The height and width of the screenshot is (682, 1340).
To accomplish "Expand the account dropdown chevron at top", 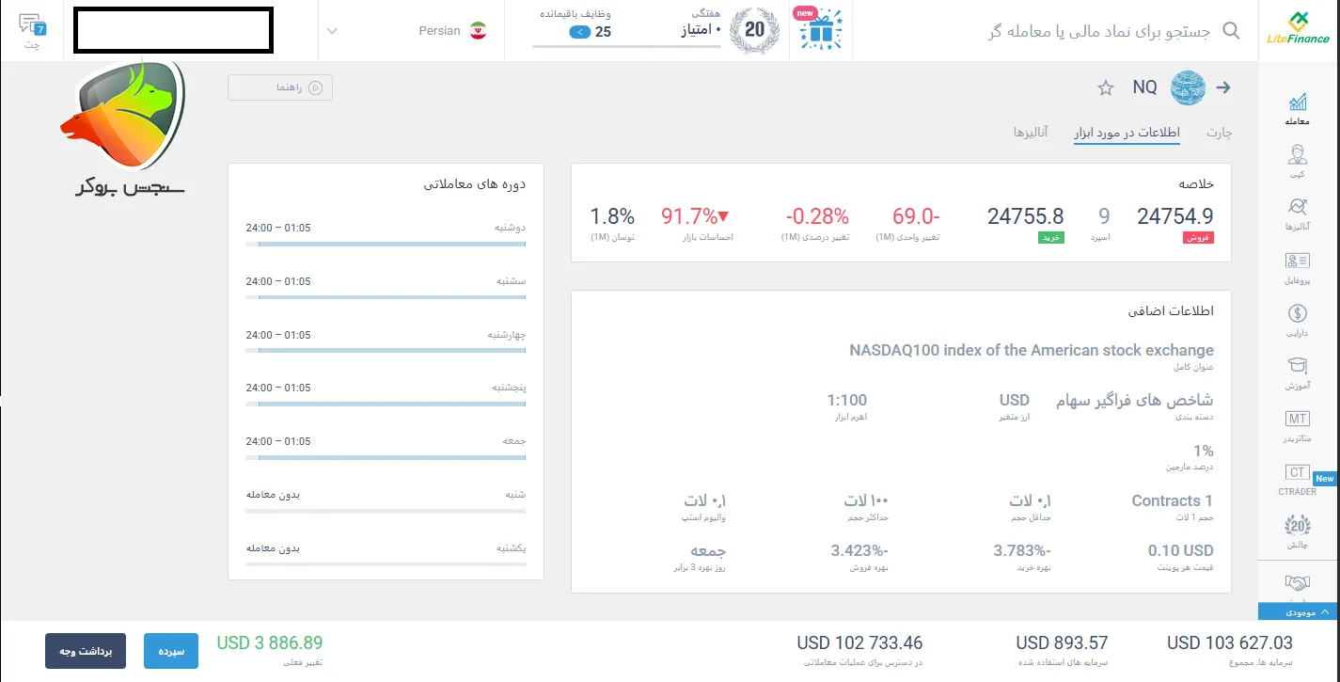I will pyautogui.click(x=331, y=30).
